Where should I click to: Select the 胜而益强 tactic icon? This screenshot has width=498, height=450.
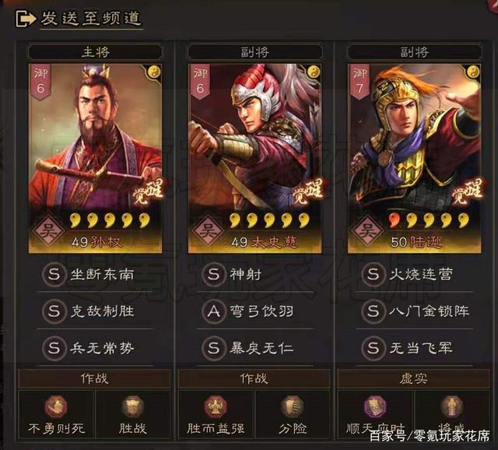coord(216,406)
